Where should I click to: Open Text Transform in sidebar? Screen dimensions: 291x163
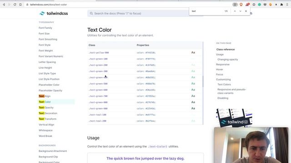pyautogui.click(x=47, y=119)
